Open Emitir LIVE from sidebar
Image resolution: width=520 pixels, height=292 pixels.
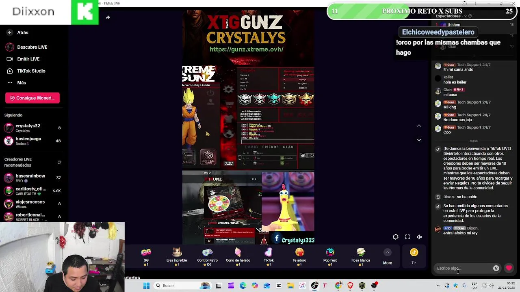(24, 59)
